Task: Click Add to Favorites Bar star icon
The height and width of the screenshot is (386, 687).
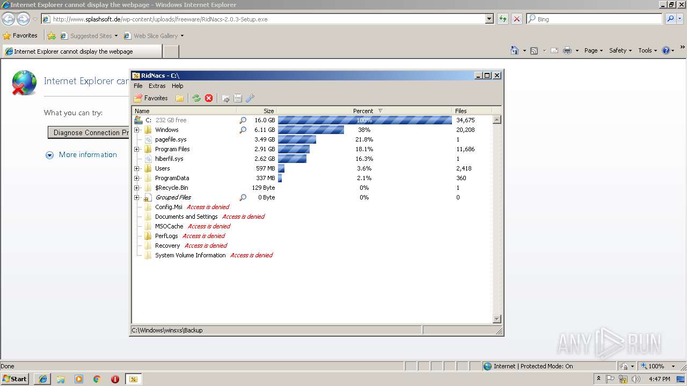Action: (52, 36)
